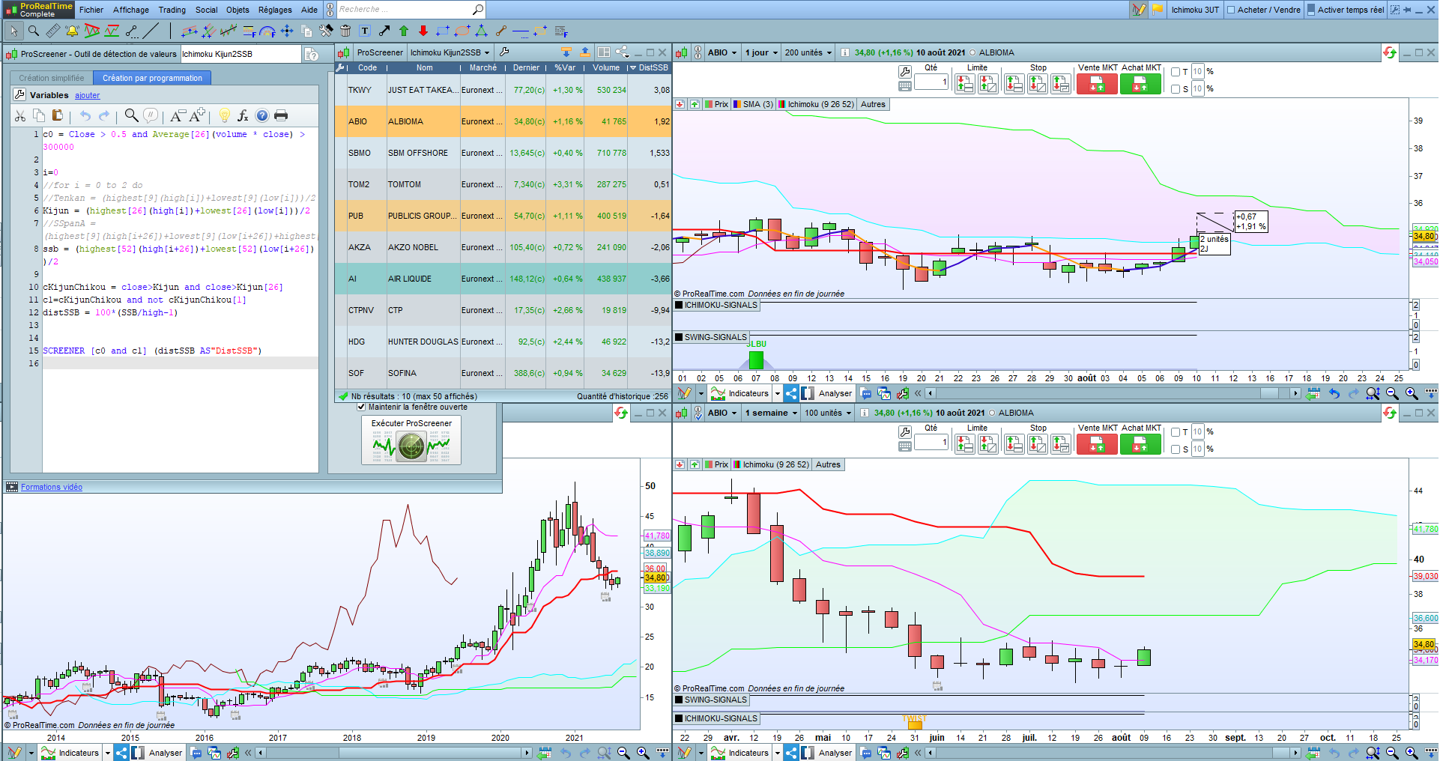Click the Qté quantity field on daily chart
The height and width of the screenshot is (761, 1440).
pos(931,82)
